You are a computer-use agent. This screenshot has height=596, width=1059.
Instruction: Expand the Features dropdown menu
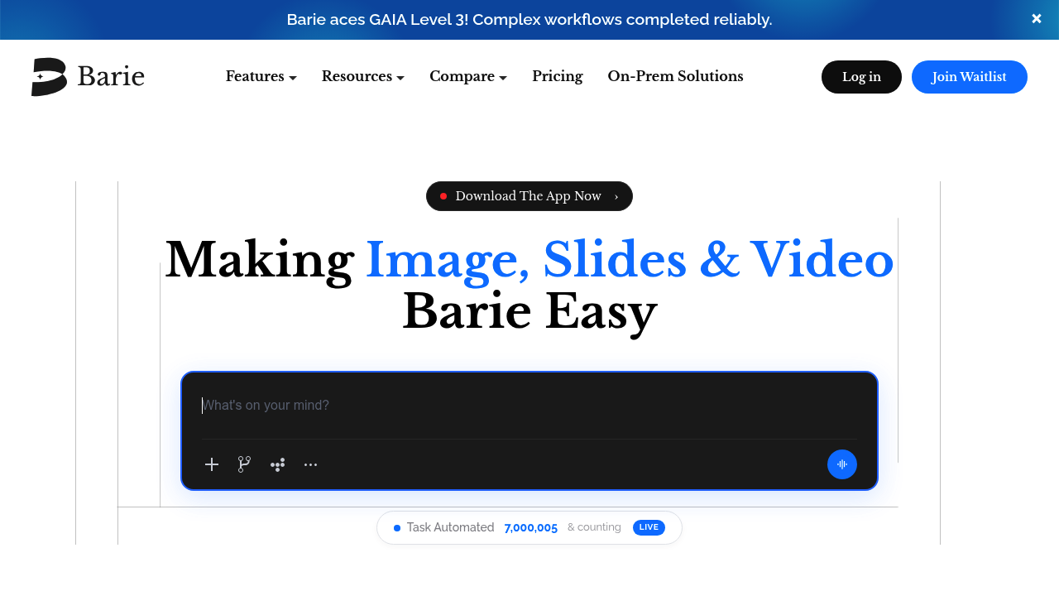[x=261, y=76]
